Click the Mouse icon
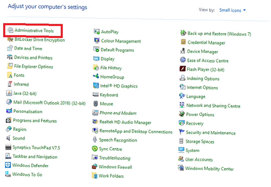This screenshot has width=271, height=187. coord(96,103)
